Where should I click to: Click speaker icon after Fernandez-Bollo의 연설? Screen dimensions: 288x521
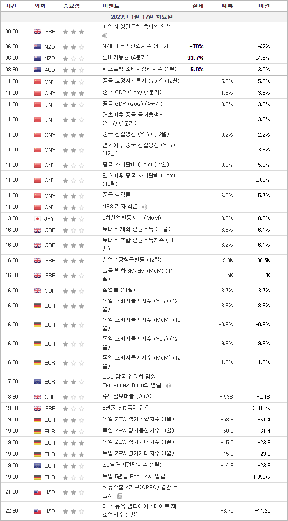(168, 386)
